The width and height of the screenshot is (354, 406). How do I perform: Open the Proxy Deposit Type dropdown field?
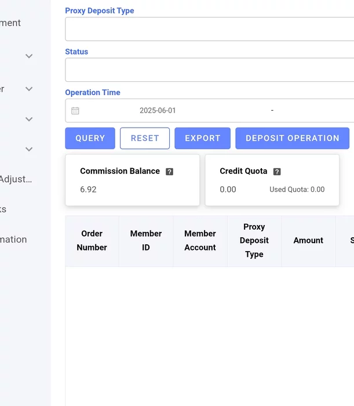209,29
